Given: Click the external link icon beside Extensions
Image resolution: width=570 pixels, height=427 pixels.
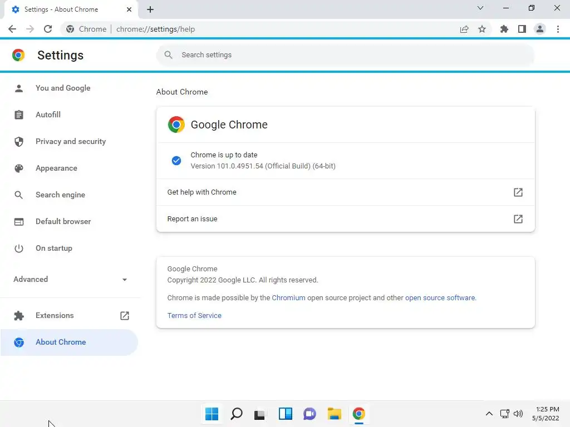Looking at the screenshot, I should pos(125,316).
